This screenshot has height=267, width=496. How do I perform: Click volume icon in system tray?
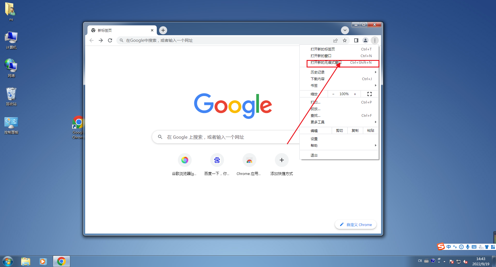tap(465, 262)
